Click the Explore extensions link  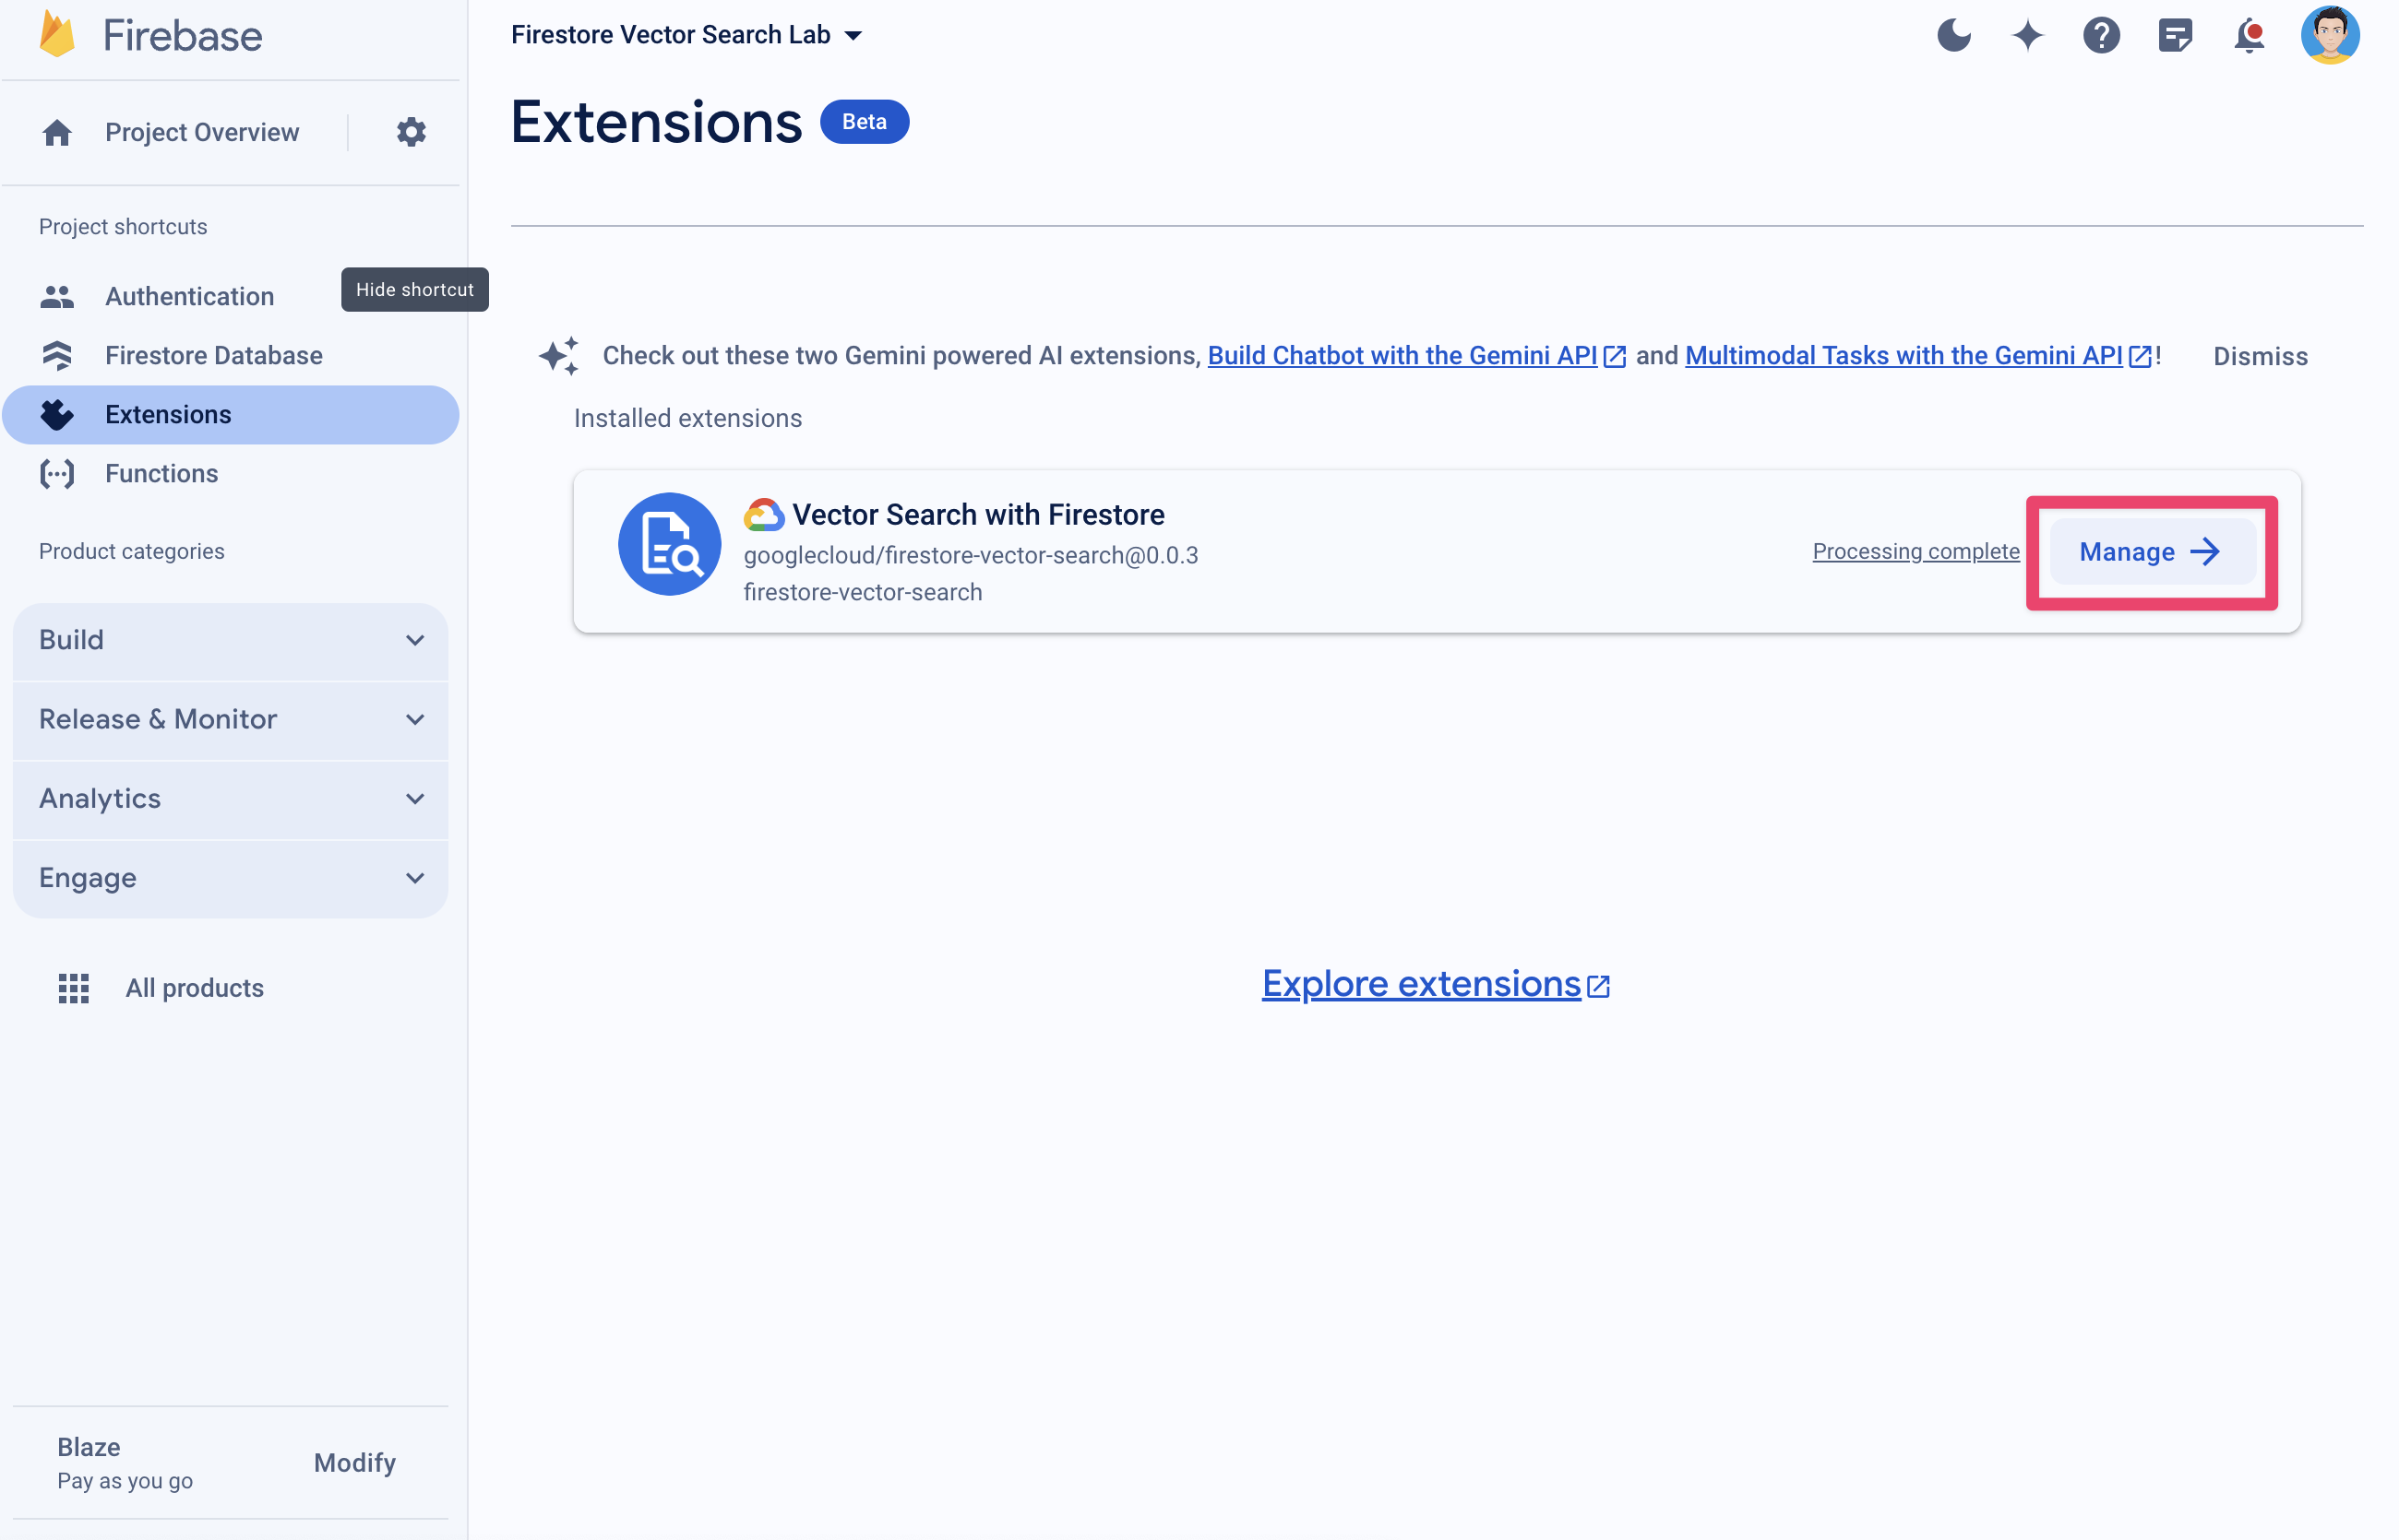pyautogui.click(x=1436, y=984)
